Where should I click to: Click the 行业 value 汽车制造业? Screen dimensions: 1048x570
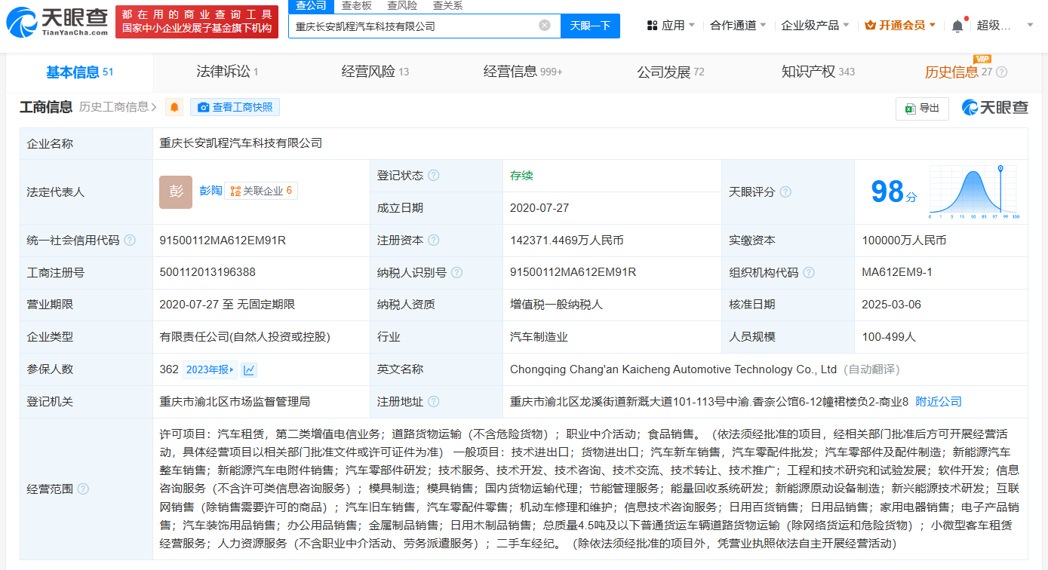539,337
